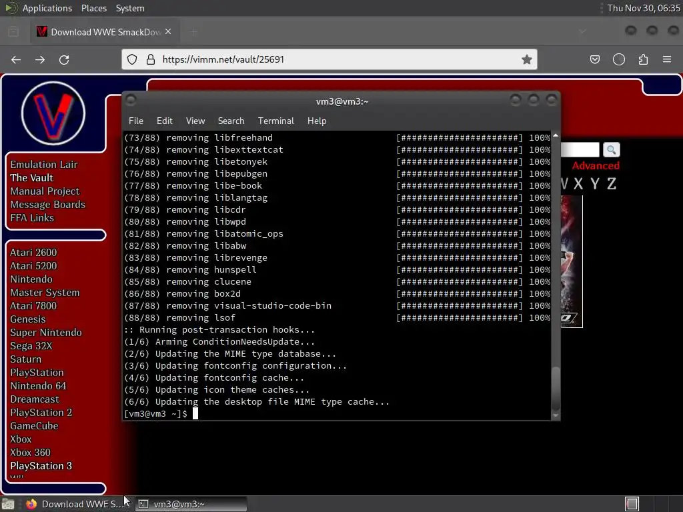Select the Nintendo system link
683x512 pixels.
[31, 279]
